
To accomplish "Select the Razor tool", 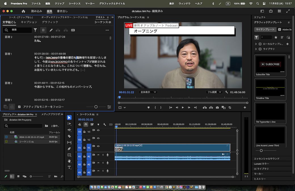I will click(x=69, y=136).
